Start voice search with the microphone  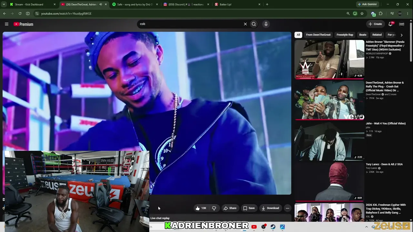tap(266, 24)
